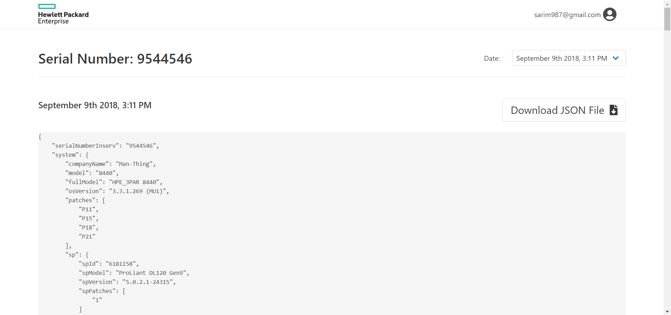671x315 pixels.
Task: Click the osVersion JSON line
Action: (x=117, y=191)
